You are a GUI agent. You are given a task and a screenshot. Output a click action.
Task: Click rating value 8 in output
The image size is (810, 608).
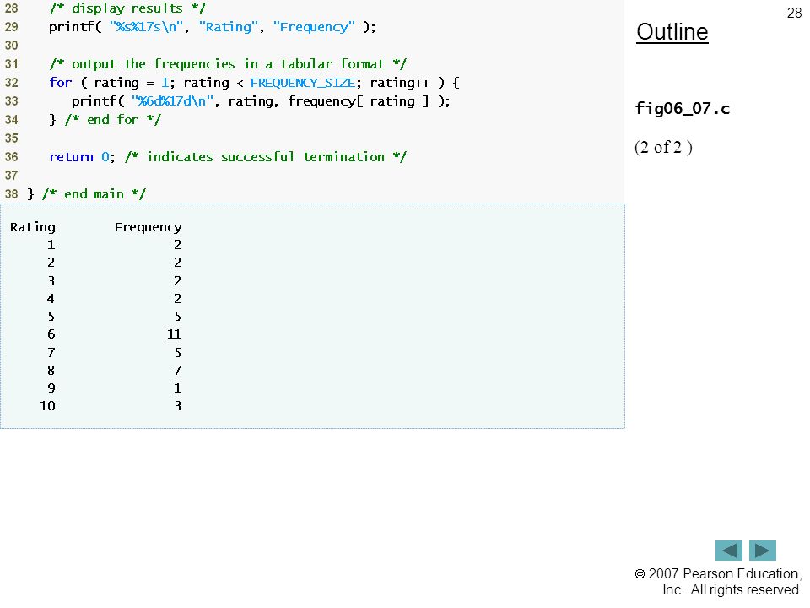[x=51, y=371]
